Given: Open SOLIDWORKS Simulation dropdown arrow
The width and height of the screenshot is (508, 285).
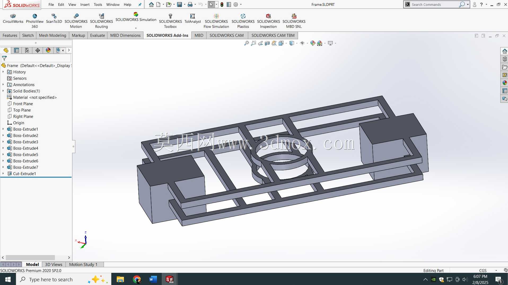Looking at the screenshot, I should (136, 28).
